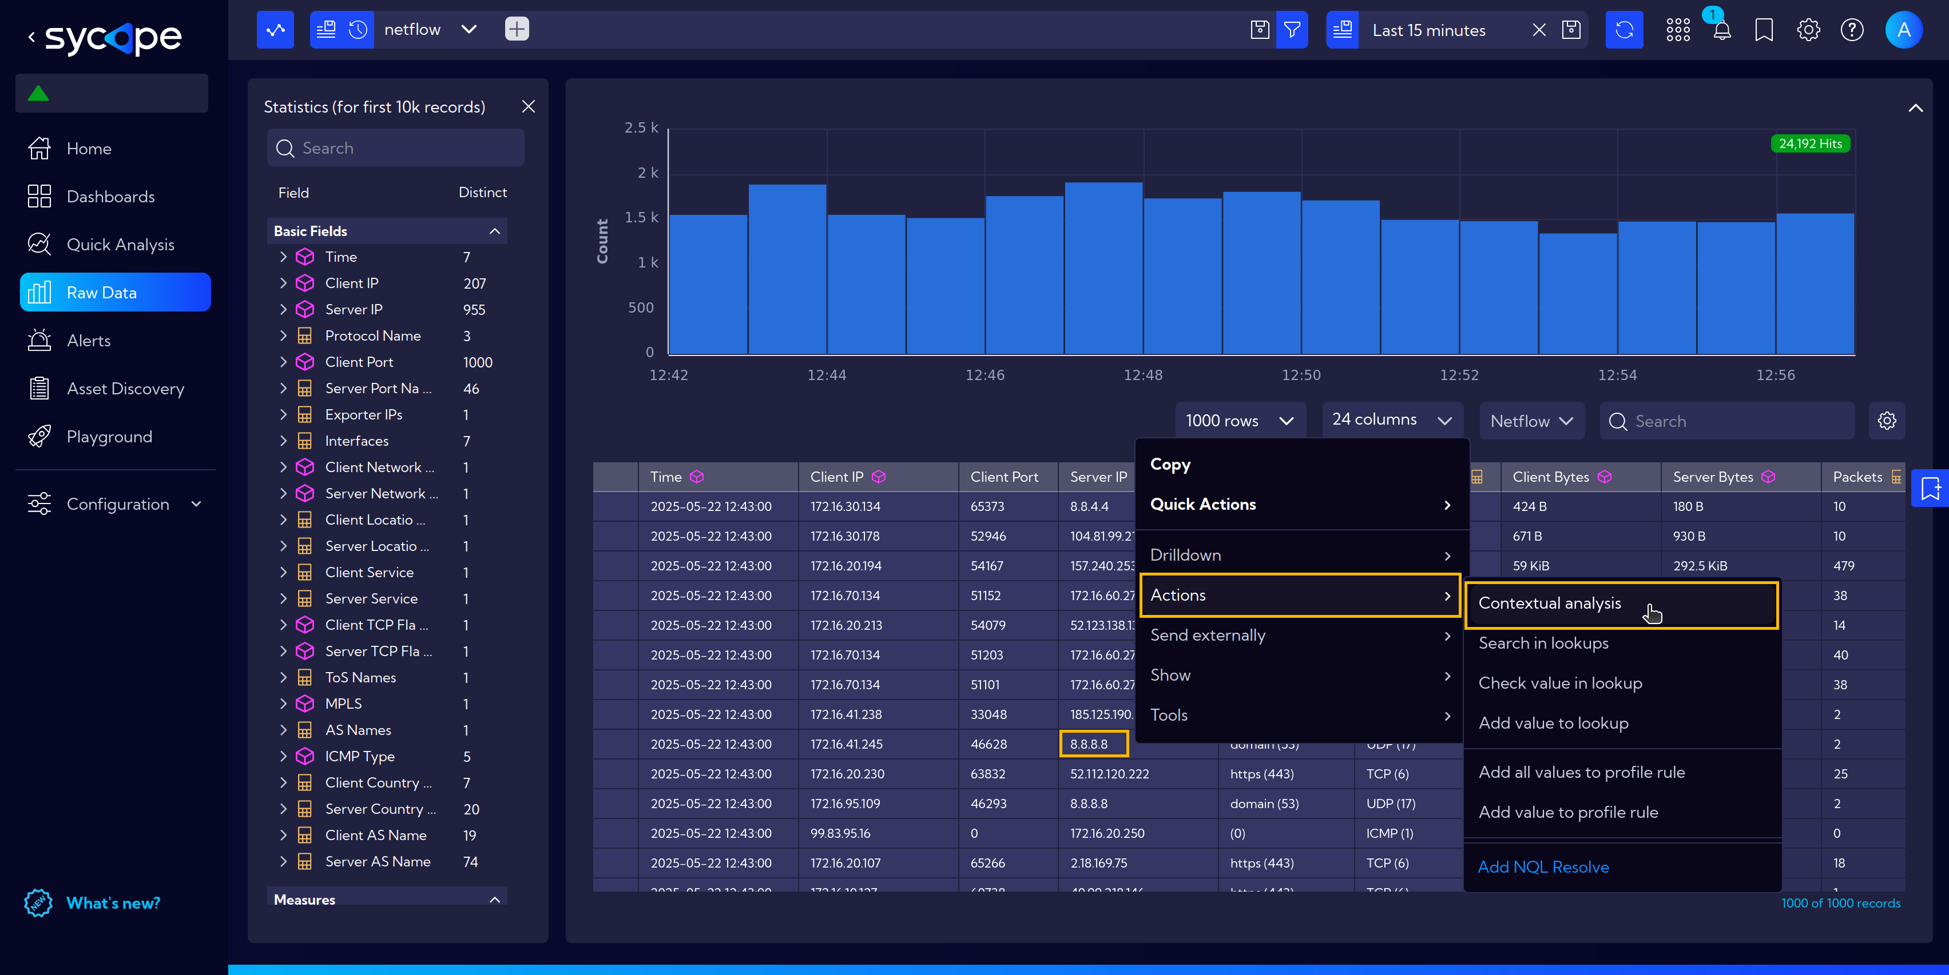This screenshot has height=975, width=1949.
Task: Click the add bookmark button on right edge
Action: [1930, 488]
